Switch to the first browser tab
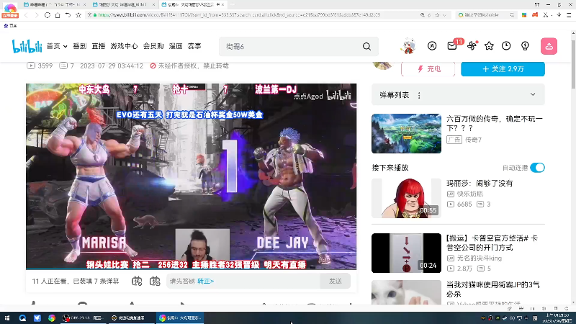 pyautogui.click(x=55, y=4)
